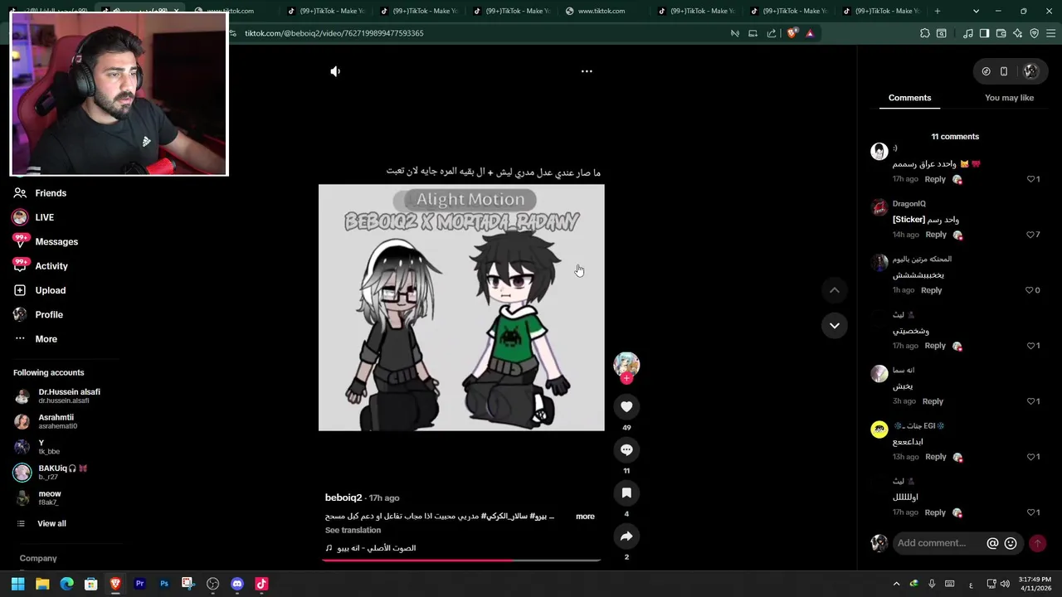Screen dimensions: 1062x597
Task: Open the DragonIQ commenter profile name
Action: pos(909,203)
